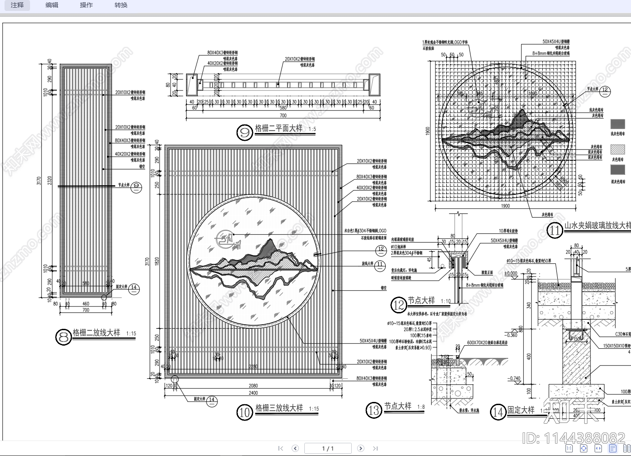Jump to the last page
This screenshot has width=631, height=456.
375,448
